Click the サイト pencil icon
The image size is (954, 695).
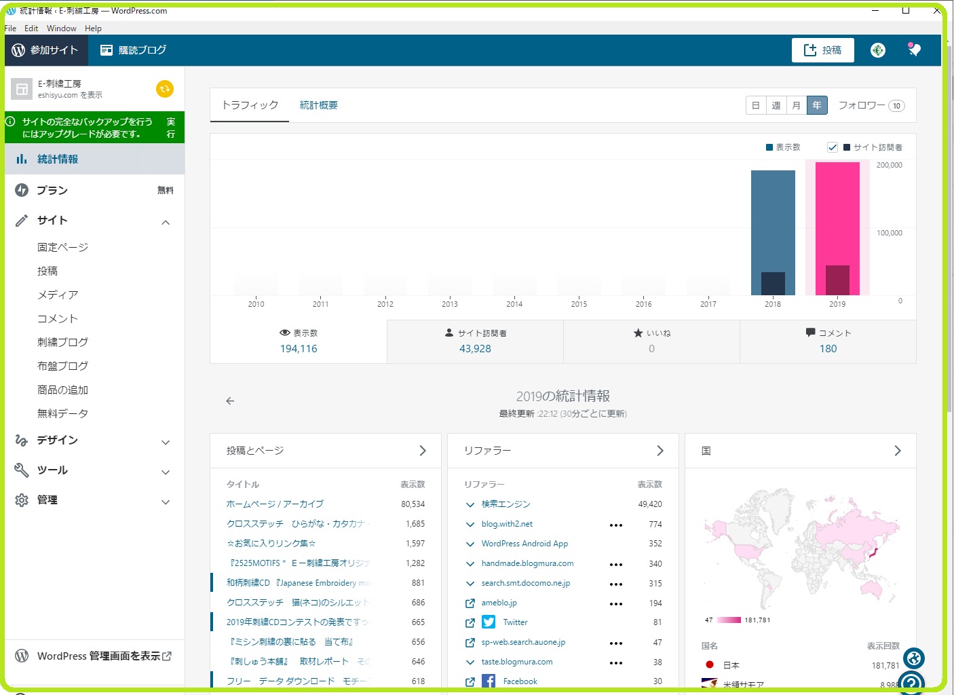22,220
